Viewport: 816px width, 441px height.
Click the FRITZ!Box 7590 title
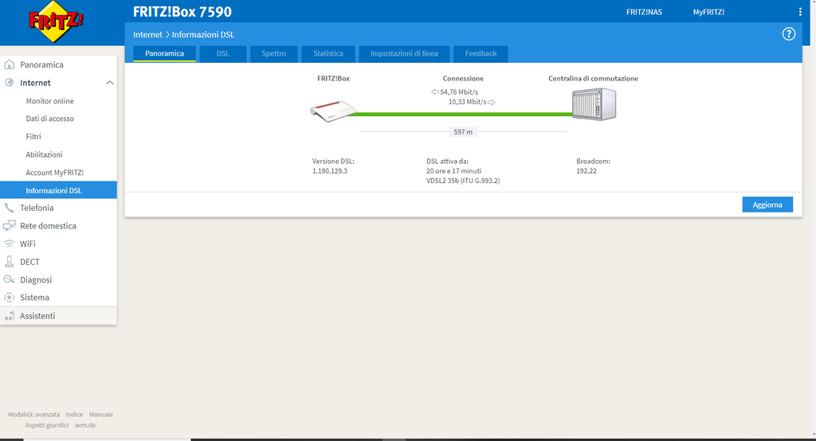182,11
